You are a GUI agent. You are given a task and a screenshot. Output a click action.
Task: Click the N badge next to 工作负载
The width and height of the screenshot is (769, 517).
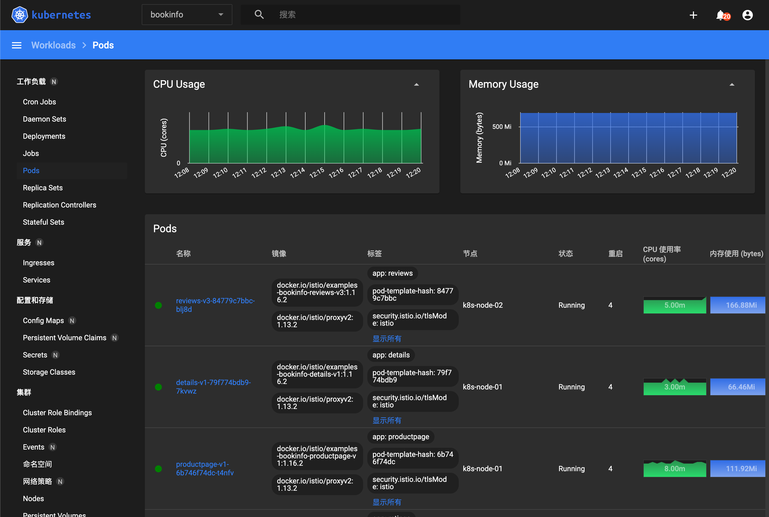pos(54,82)
